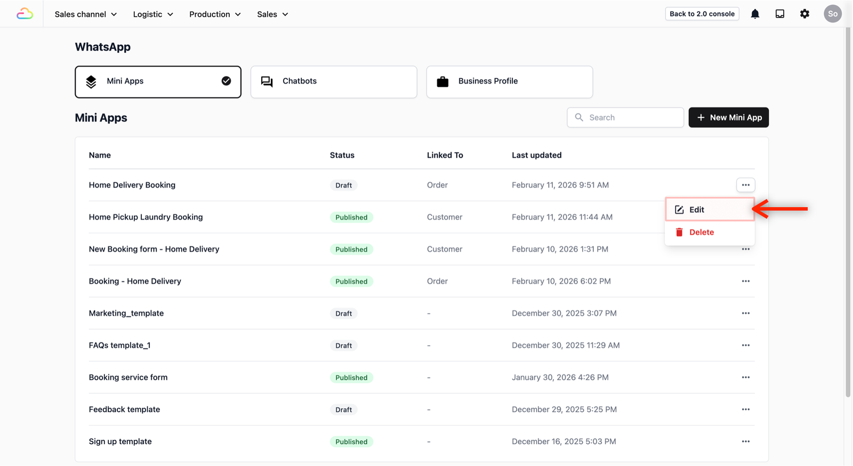Expand the Logistic dropdown
Image resolution: width=853 pixels, height=466 pixels.
click(153, 14)
